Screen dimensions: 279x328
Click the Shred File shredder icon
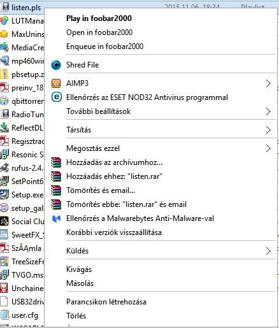point(56,65)
